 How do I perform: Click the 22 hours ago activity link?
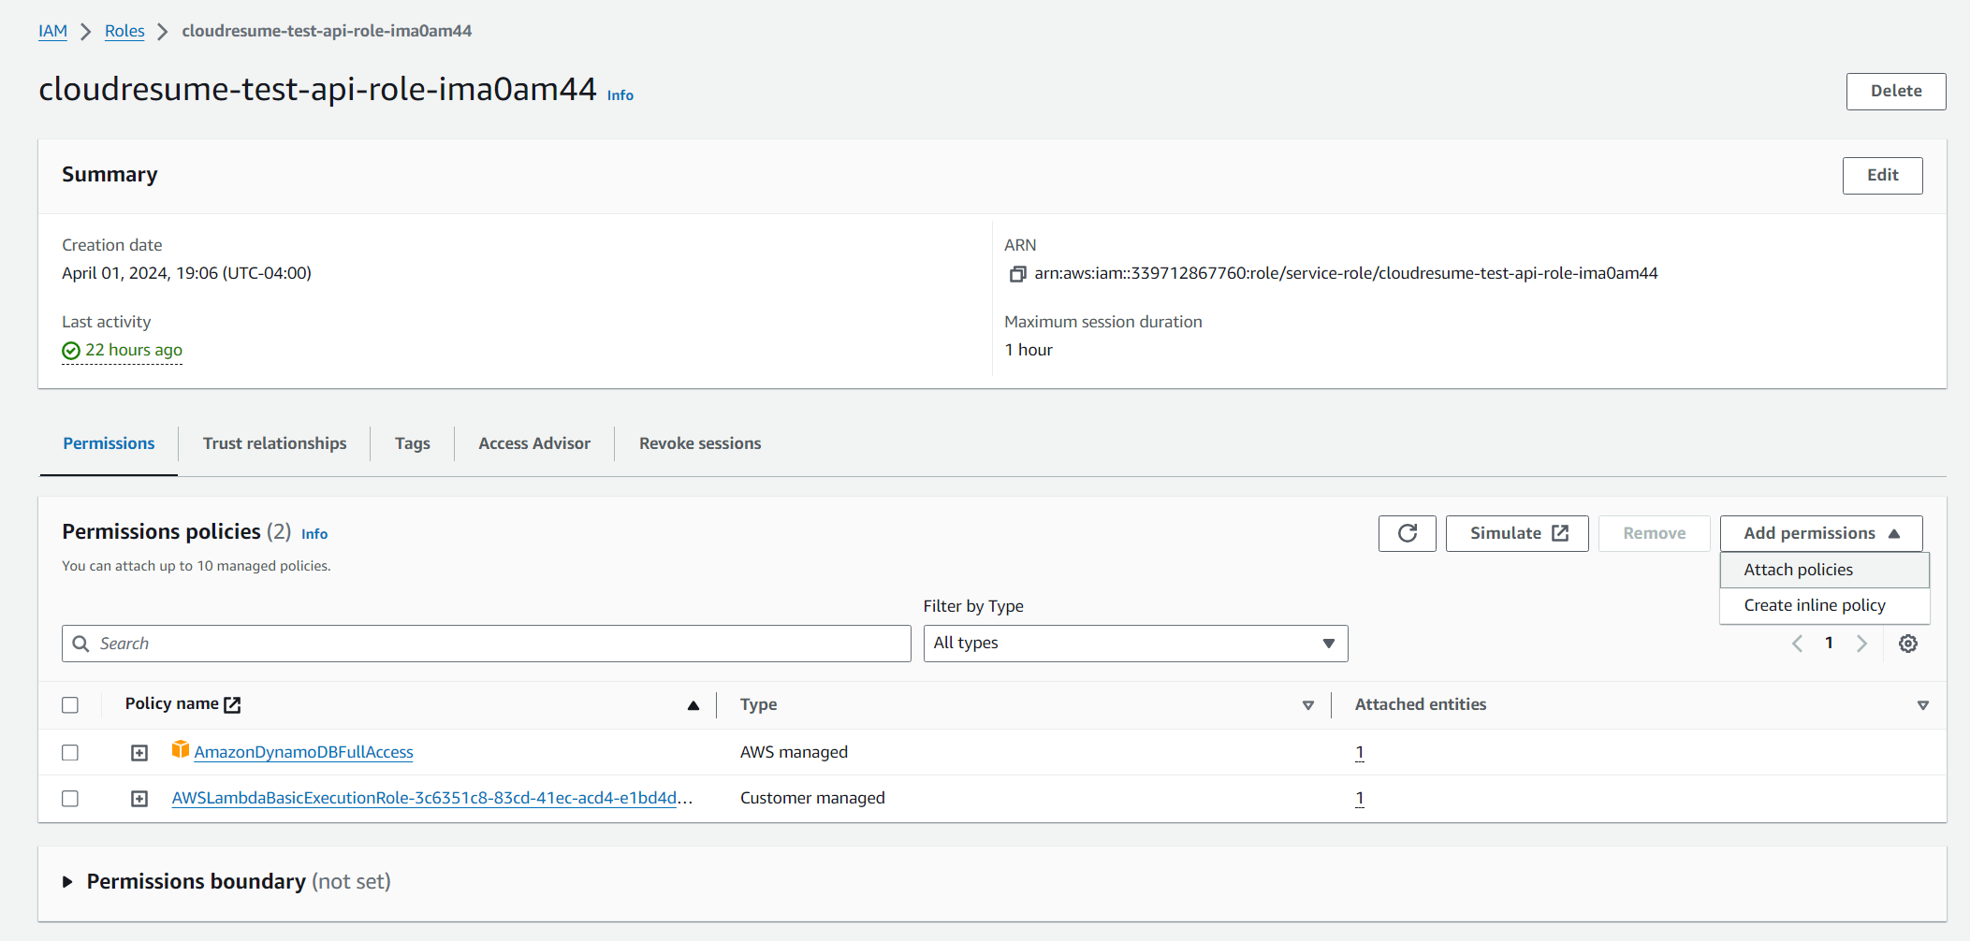133,350
